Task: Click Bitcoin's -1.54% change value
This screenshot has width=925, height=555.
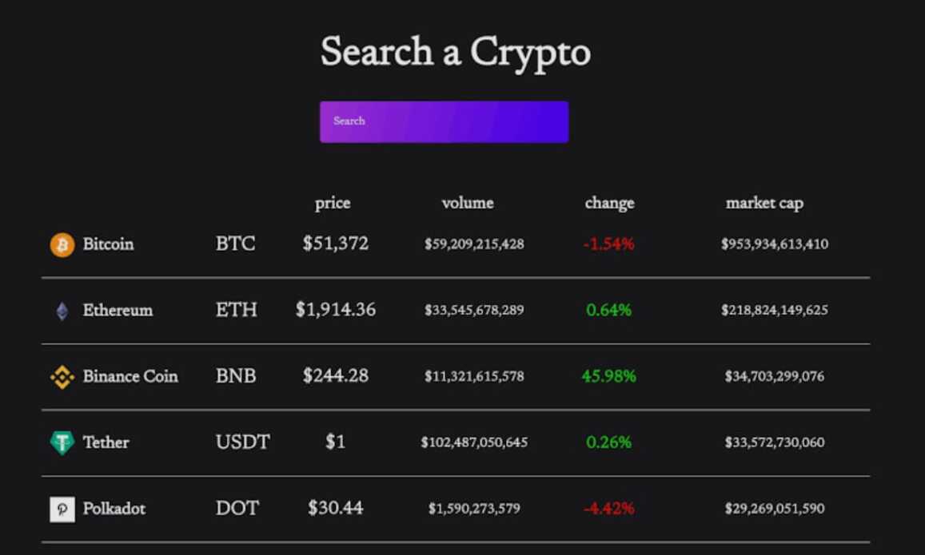Action: tap(608, 244)
